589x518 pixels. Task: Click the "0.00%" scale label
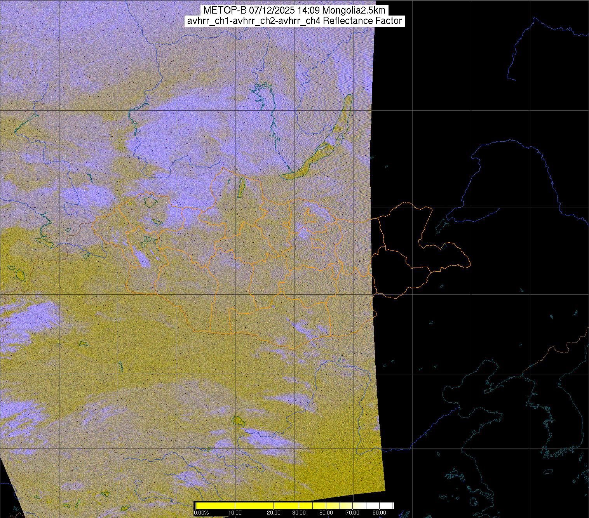(x=202, y=513)
